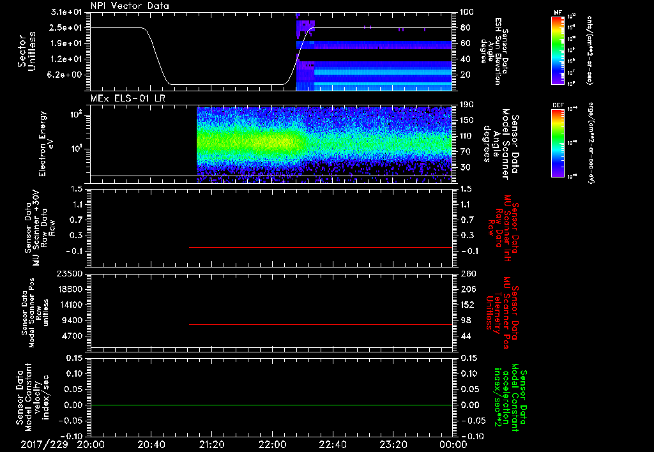Viewport: 654px width, 452px height.
Task: Click the '260' telemetry position tick
Action: (467, 273)
